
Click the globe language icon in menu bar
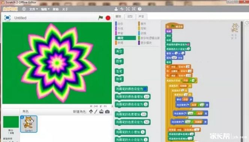(x=24, y=9)
